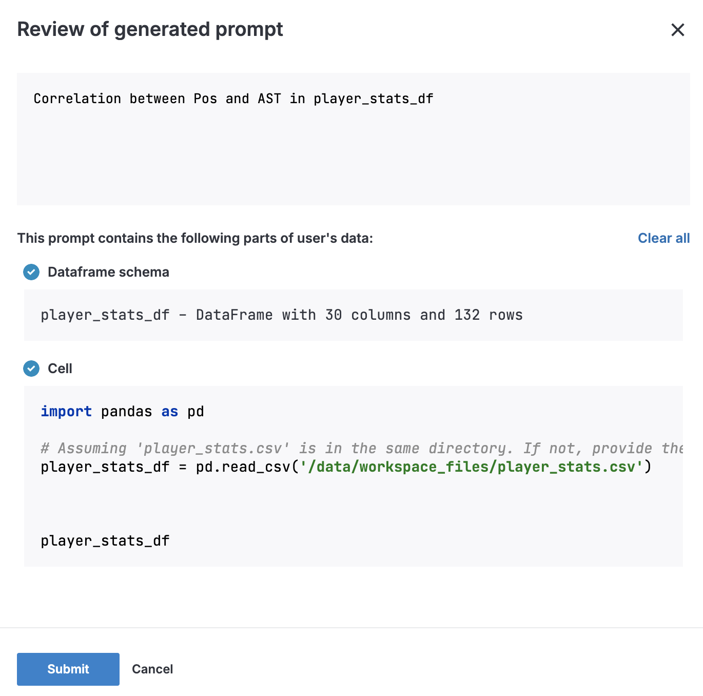Click Clear all to deselect data parts
The width and height of the screenshot is (703, 696).
[663, 238]
